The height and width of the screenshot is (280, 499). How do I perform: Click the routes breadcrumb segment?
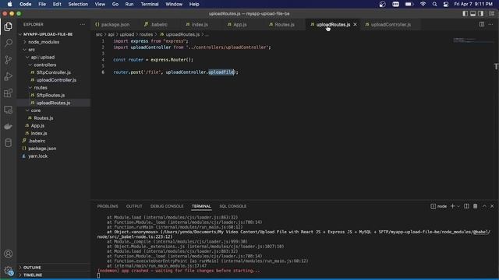click(x=146, y=34)
